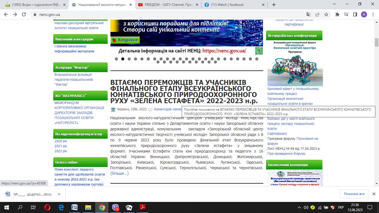The image size is (379, 213).
Task: Click the "Показать все" downloads button
Action: coord(354,194)
